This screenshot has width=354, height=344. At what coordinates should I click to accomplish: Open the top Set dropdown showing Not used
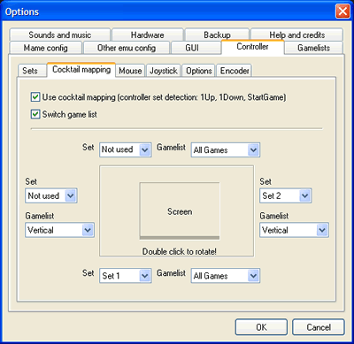point(126,149)
